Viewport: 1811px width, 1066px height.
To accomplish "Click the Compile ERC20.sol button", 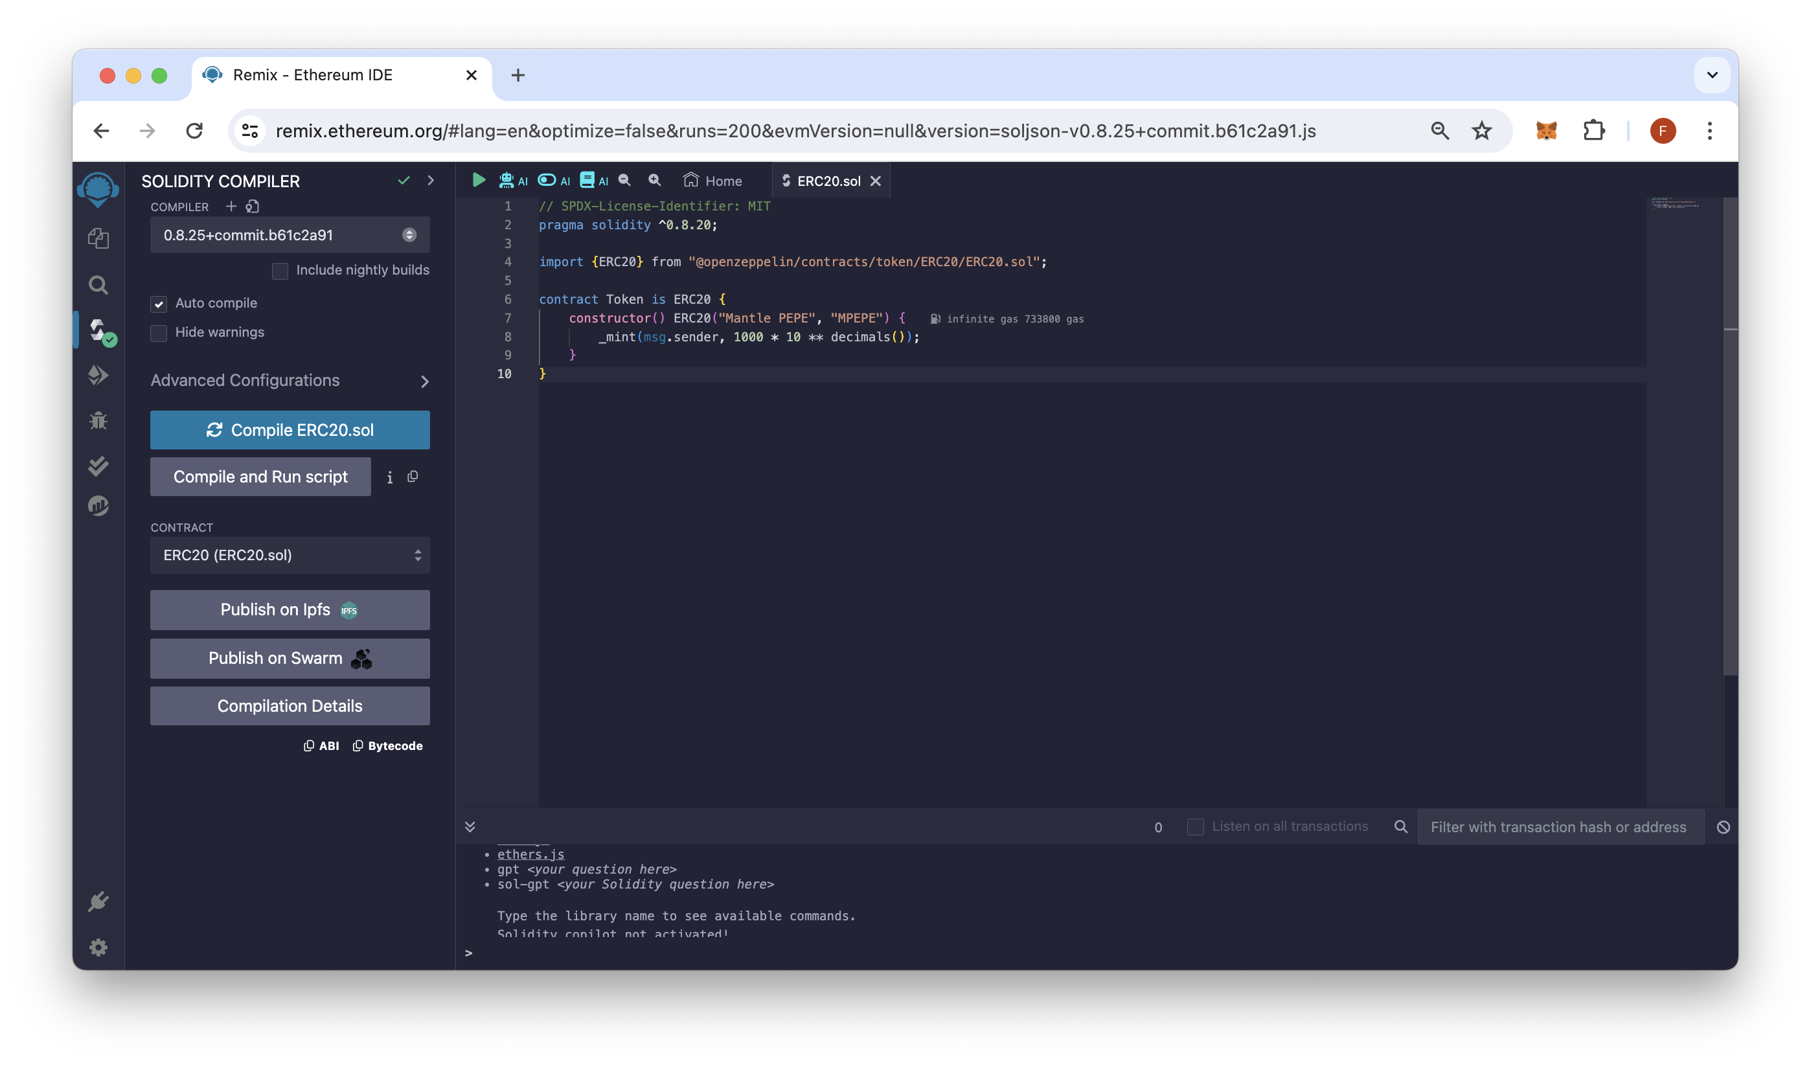I will pos(290,430).
